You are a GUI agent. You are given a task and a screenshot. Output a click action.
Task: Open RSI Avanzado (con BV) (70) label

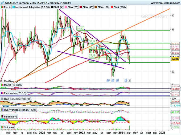click(20, 110)
